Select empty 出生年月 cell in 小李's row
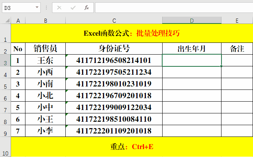The height and width of the screenshot is (157, 253). pos(192,131)
